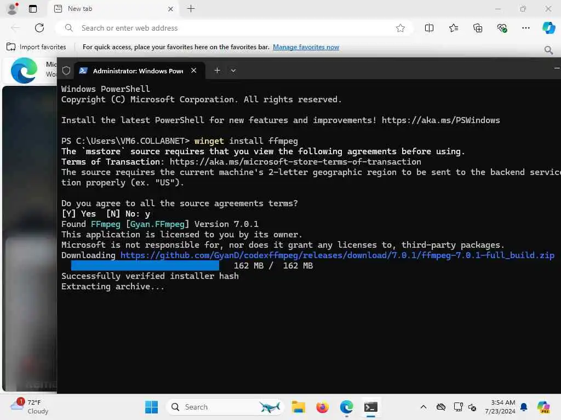This screenshot has height=420, width=561.
Task: Open Edge Collections
Action: 478,28
